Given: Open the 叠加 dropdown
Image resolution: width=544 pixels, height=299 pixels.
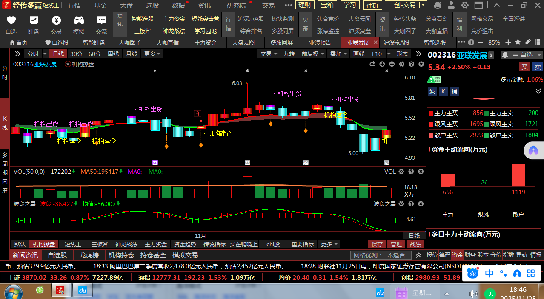Looking at the screenshot, I should (339, 54).
